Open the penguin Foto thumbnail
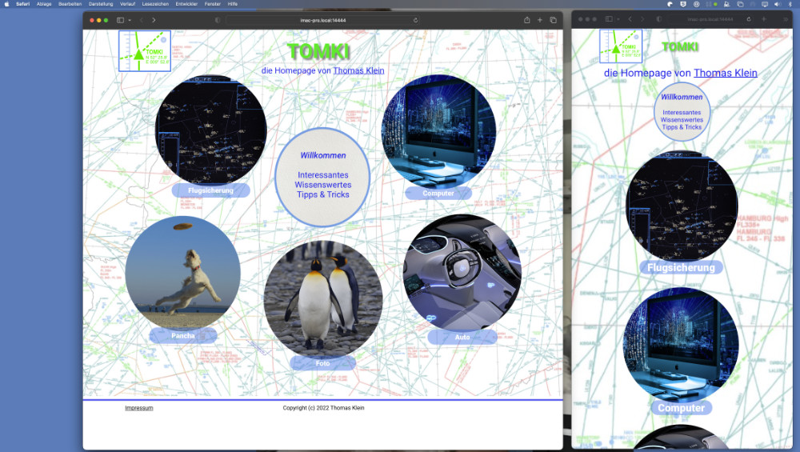800x452 pixels. tap(322, 298)
